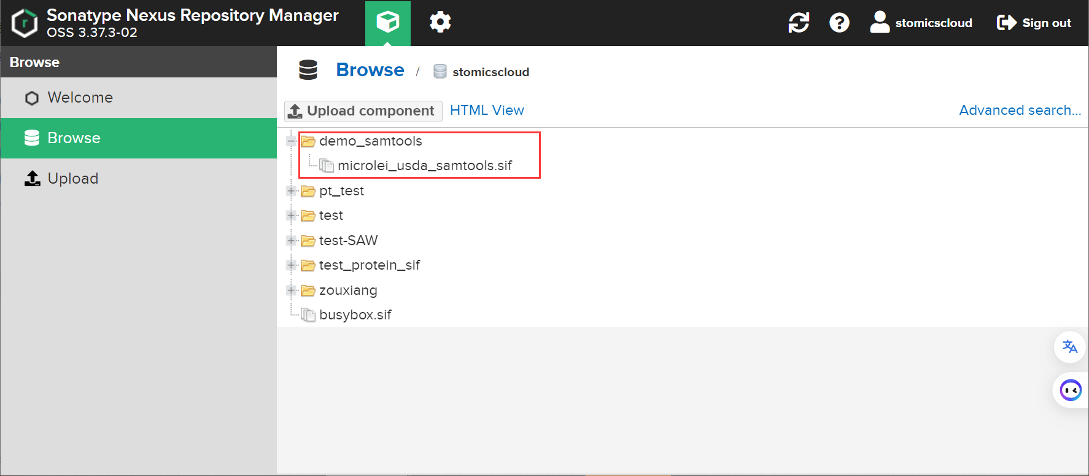
Task: Select Upload in the sidebar menu
Action: click(x=72, y=179)
